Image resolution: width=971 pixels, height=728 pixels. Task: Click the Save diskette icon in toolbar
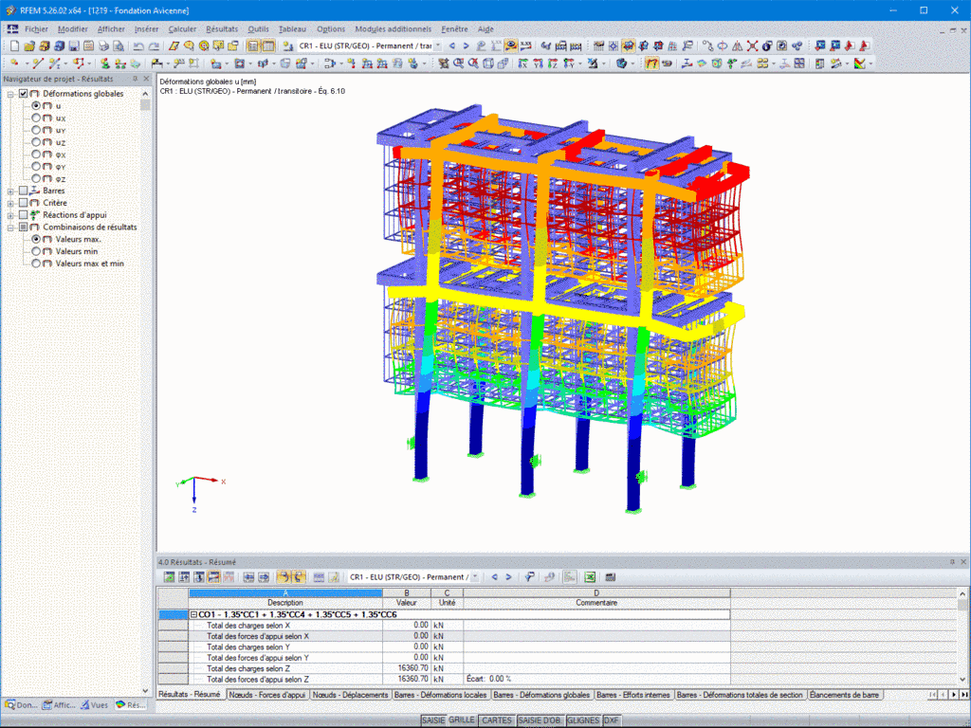pos(74,45)
